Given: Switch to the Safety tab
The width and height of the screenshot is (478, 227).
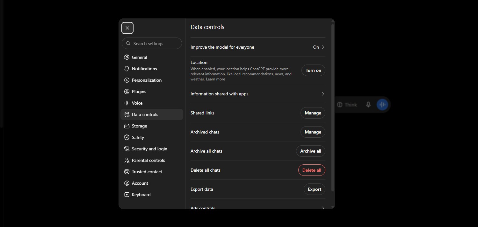Looking at the screenshot, I should [x=152, y=137].
